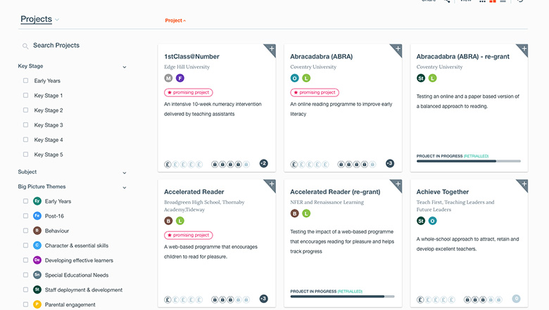
Task: Open the 1stClass@Number project title
Action: (x=192, y=57)
